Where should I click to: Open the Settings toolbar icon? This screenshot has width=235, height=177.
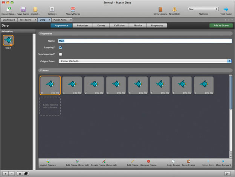coord(52,9)
